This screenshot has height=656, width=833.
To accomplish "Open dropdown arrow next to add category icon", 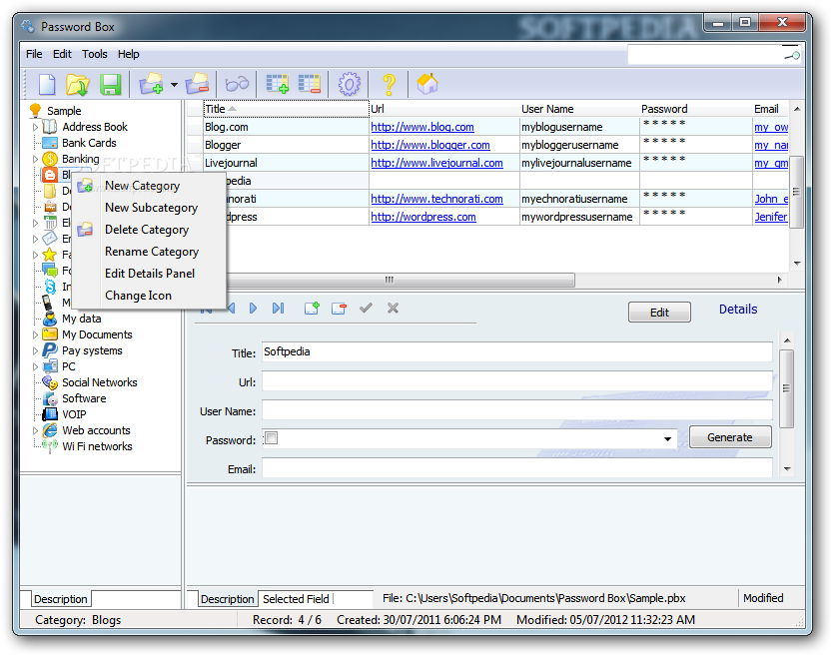I will tap(174, 85).
